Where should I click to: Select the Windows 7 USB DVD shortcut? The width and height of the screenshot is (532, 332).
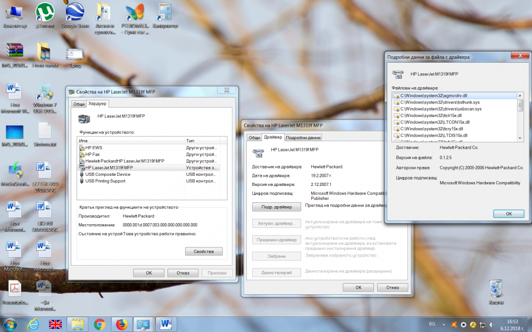coord(45,98)
